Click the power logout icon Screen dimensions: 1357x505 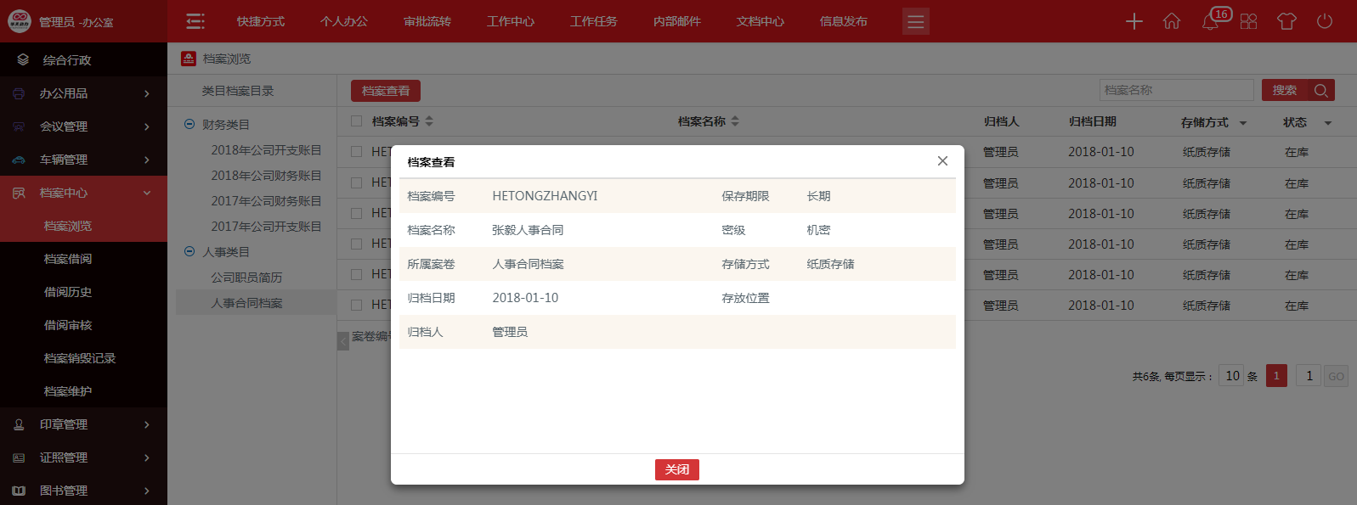click(x=1325, y=21)
